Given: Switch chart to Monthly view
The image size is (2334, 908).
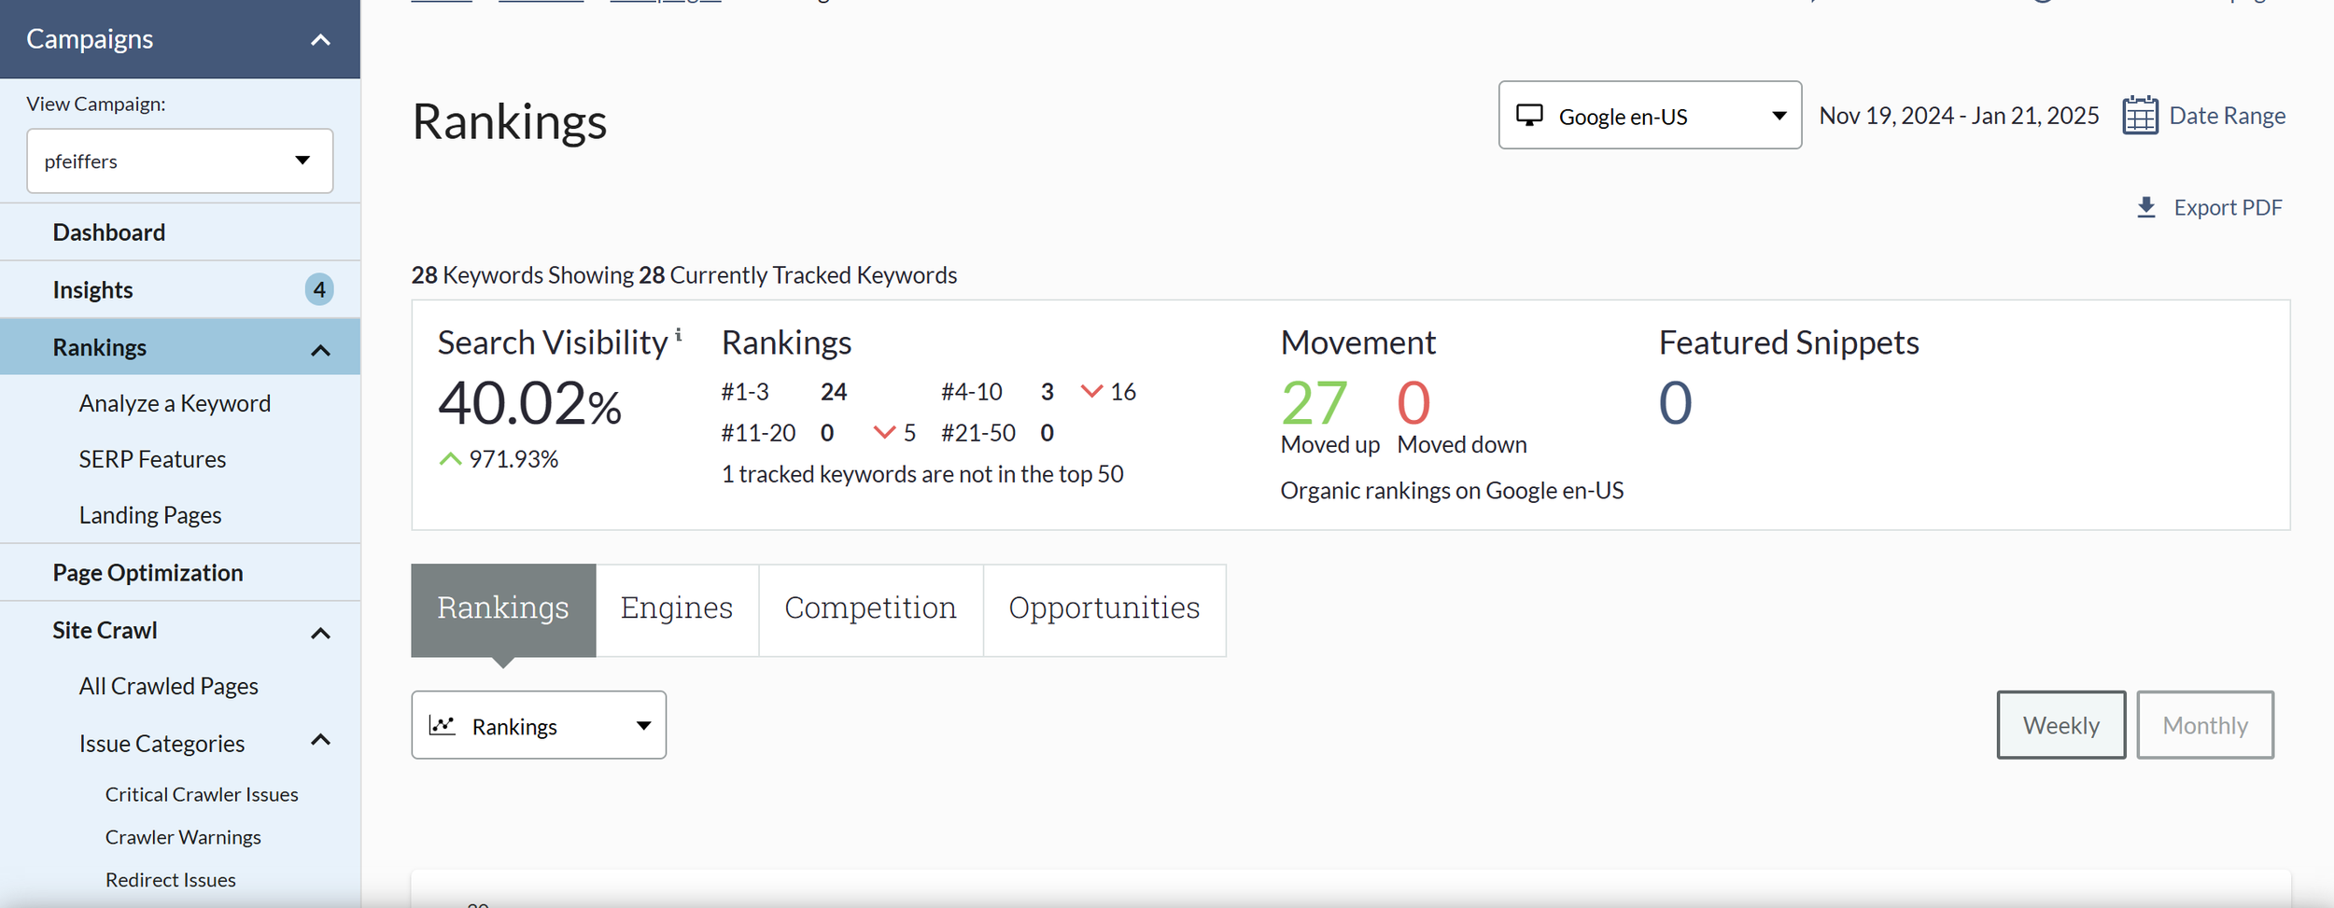Looking at the screenshot, I should tap(2203, 725).
